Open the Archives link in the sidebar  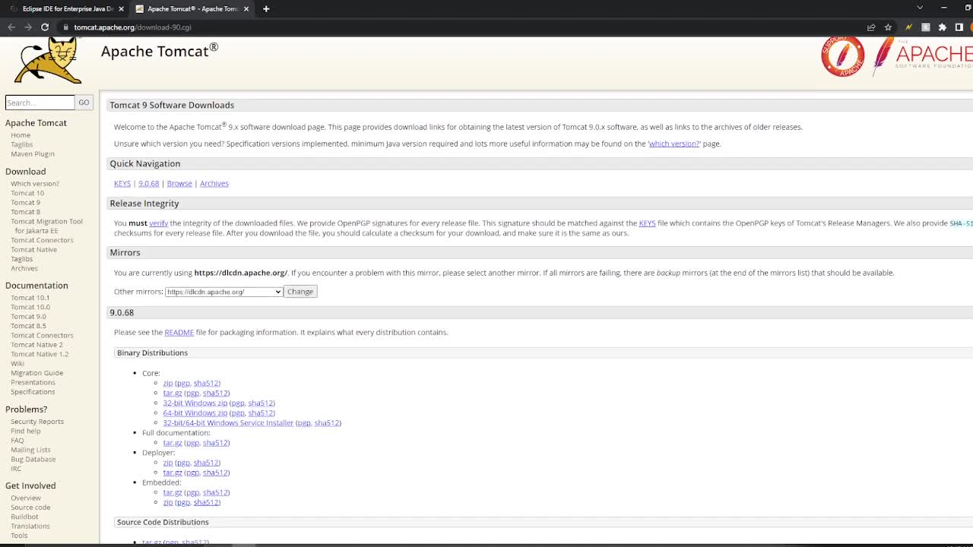click(24, 268)
